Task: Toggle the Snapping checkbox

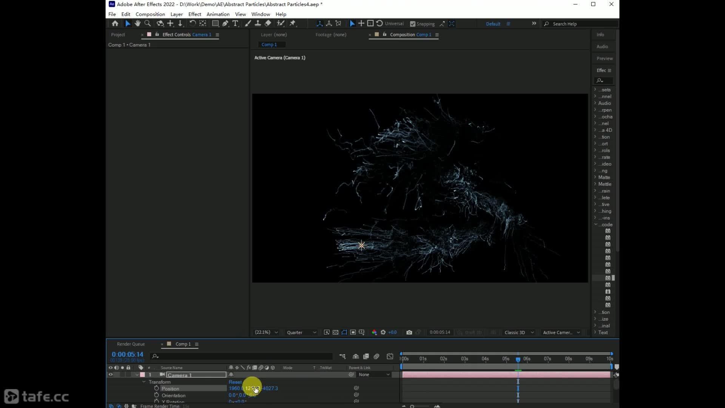Action: click(x=413, y=24)
